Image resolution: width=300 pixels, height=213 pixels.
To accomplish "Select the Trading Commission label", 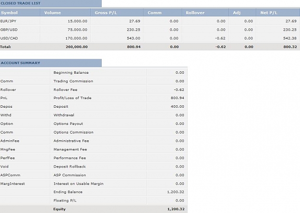I will 73,81.
